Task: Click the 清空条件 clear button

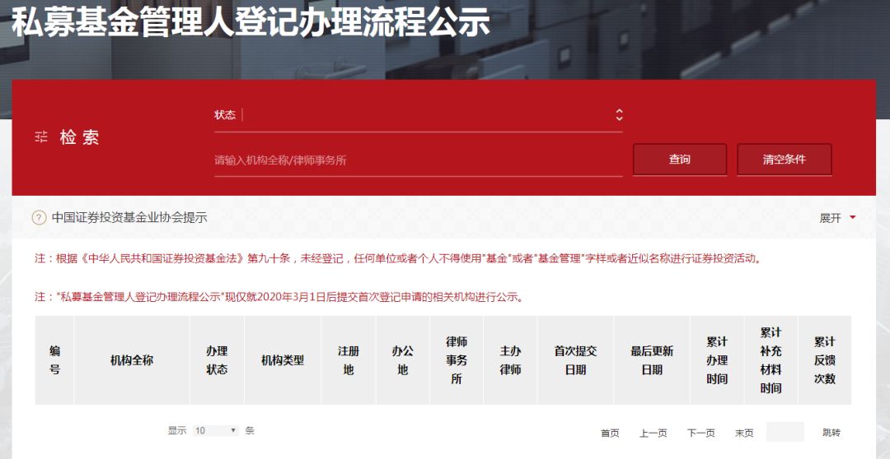Action: coord(784,160)
